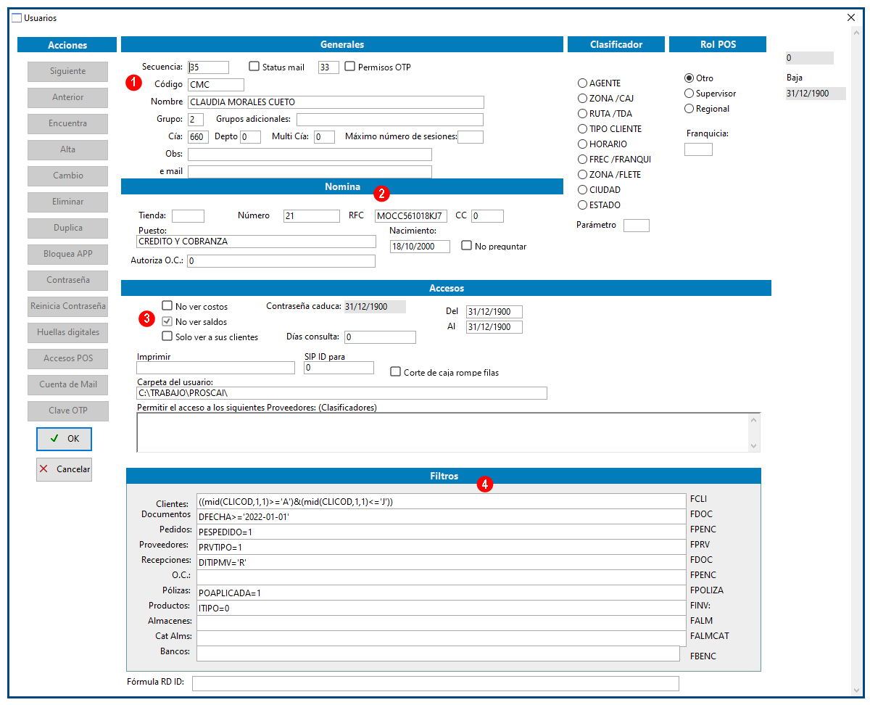Check Solo ver a sus clientes

[167, 337]
